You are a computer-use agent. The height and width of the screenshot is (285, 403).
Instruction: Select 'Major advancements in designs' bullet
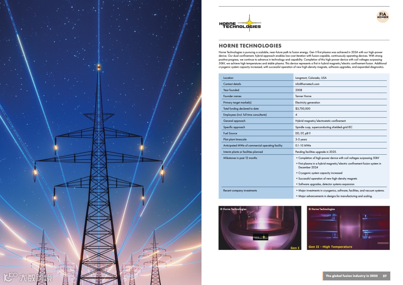click(334, 196)
